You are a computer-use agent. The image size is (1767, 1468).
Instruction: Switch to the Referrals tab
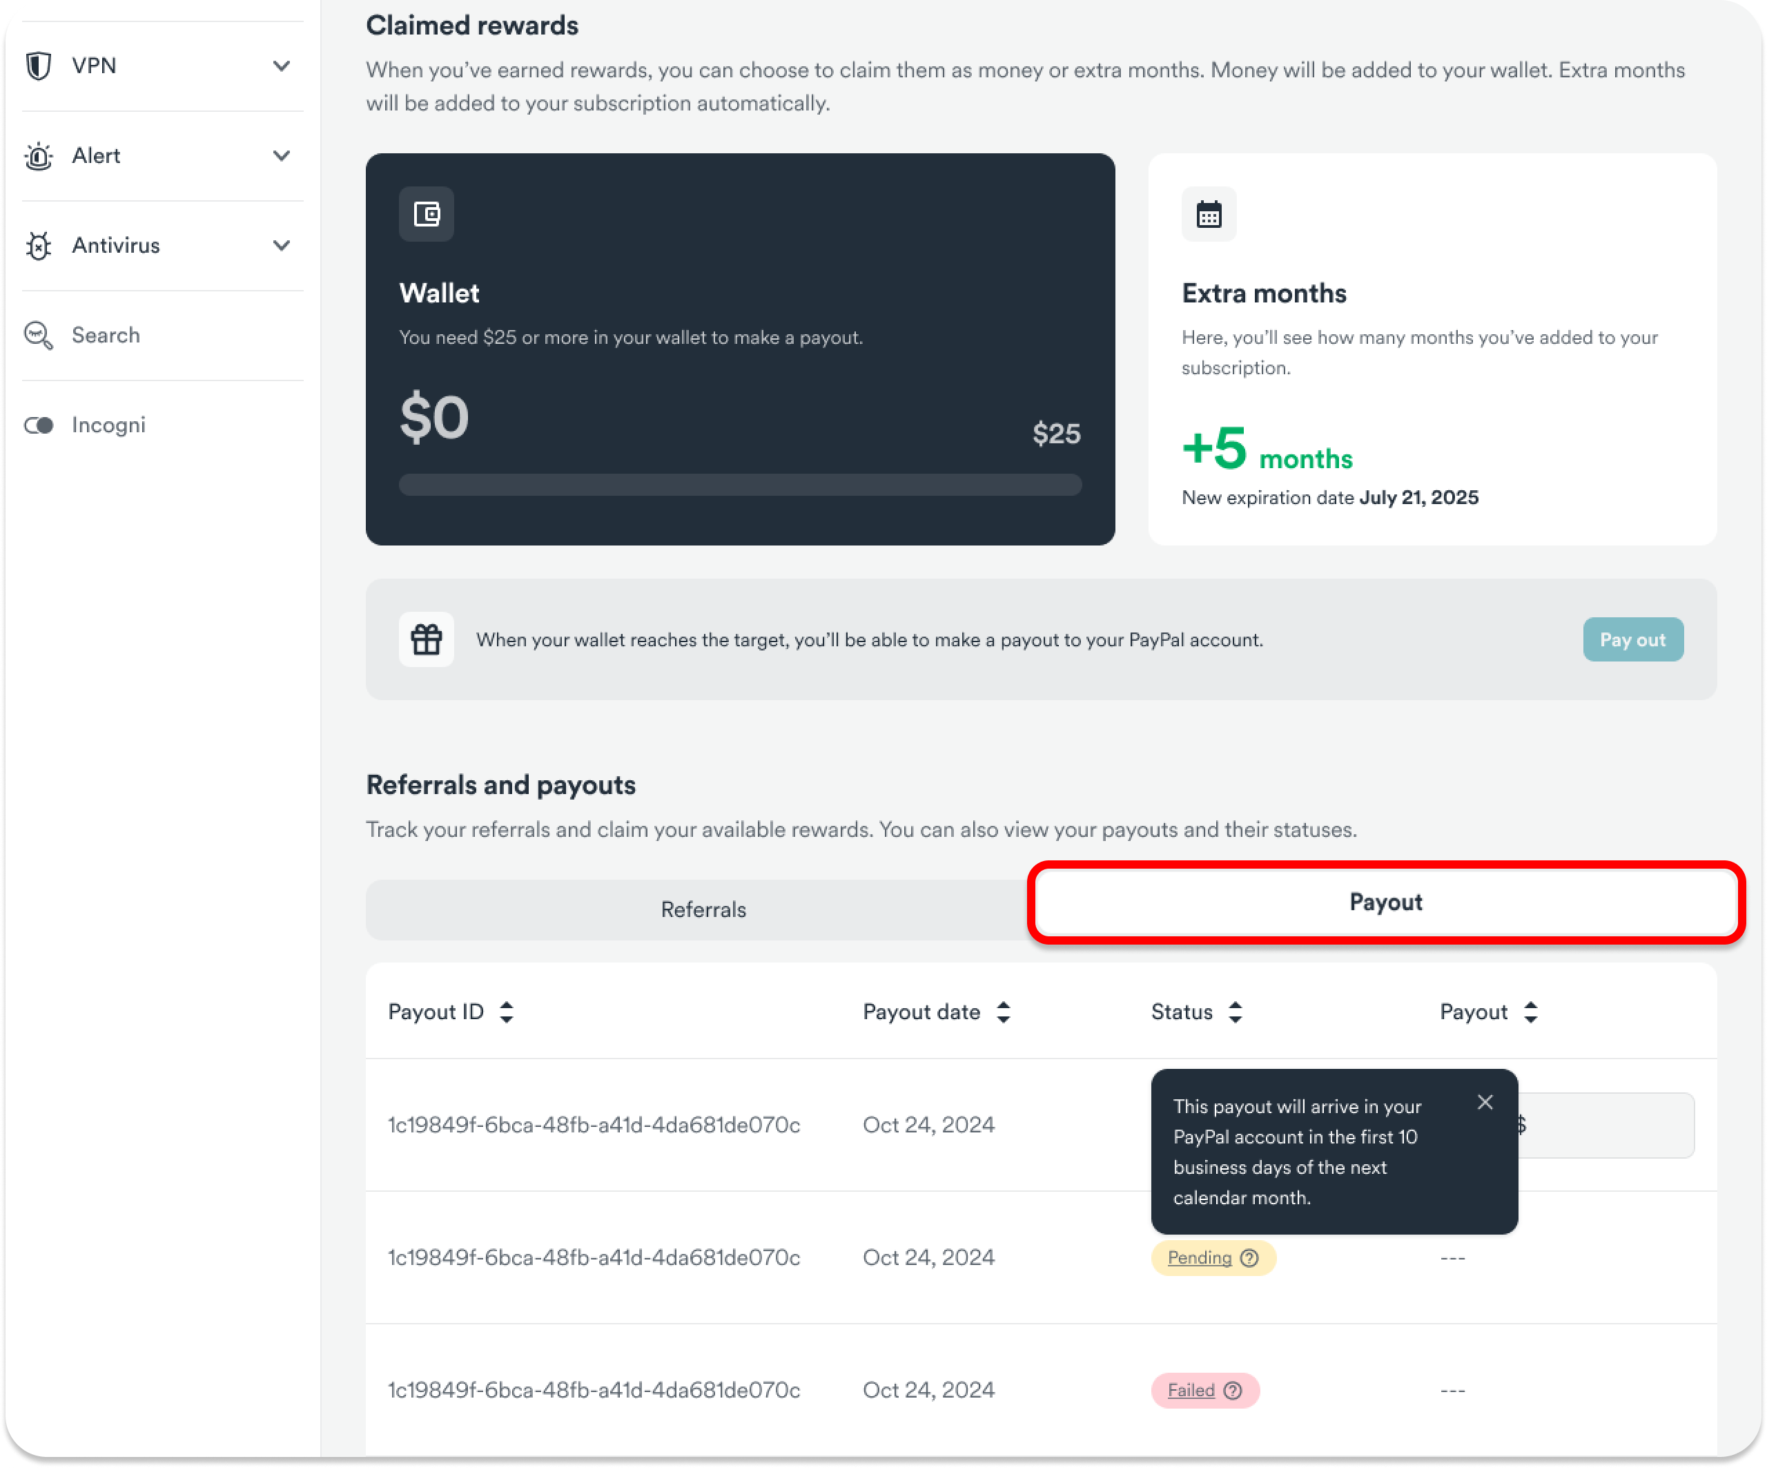coord(703,909)
